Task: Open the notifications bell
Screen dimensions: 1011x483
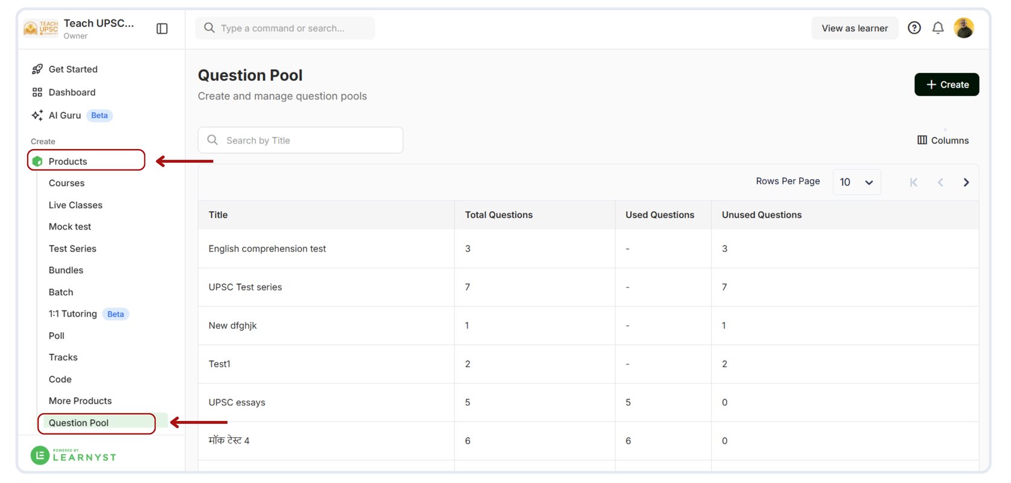Action: coord(938,28)
